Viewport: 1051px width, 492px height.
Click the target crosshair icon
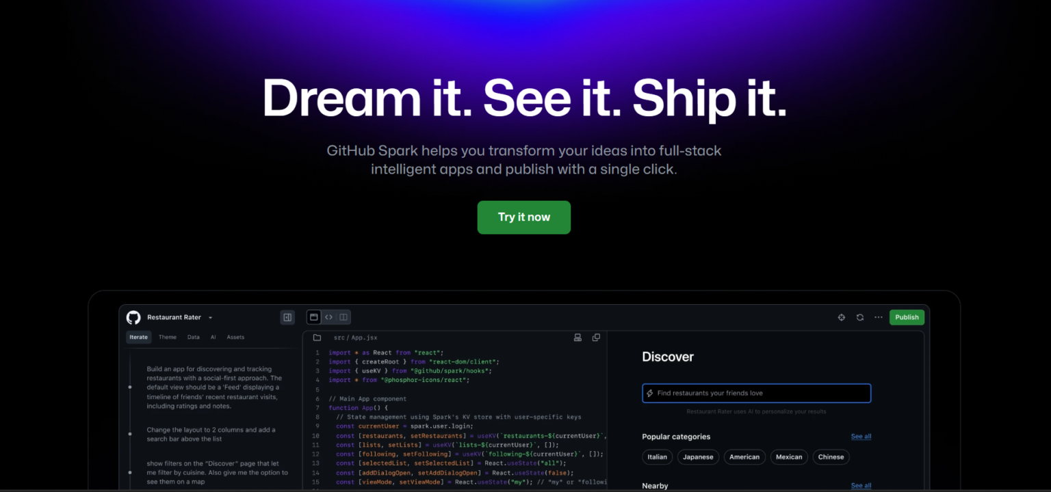coord(842,317)
